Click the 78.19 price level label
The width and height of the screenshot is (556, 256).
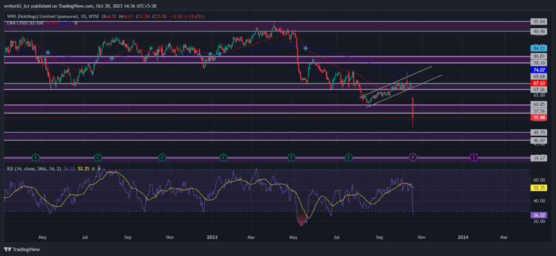click(538, 63)
